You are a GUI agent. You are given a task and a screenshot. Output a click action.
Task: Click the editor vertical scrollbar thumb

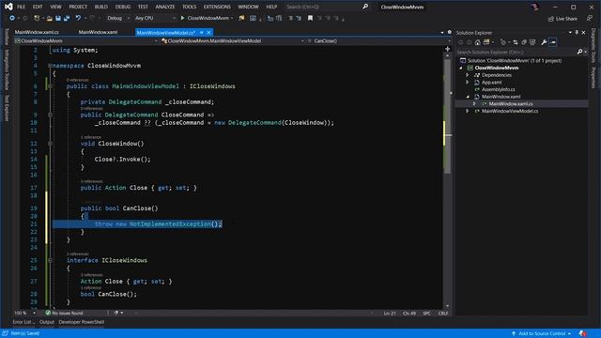(x=447, y=116)
